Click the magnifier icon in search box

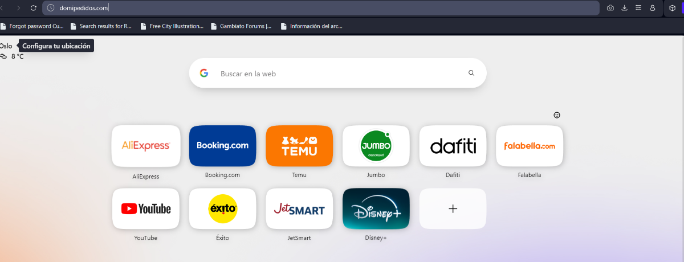(x=471, y=73)
